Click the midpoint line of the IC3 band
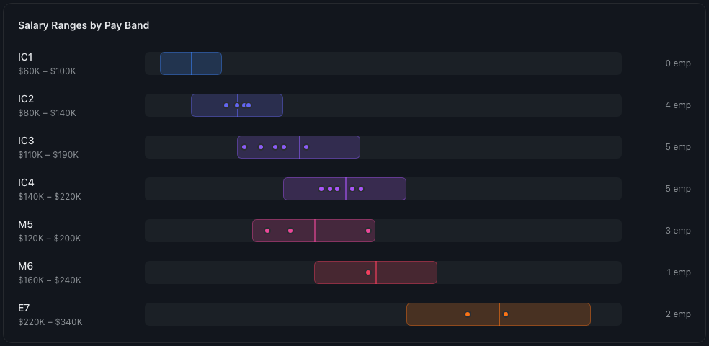 (300, 147)
